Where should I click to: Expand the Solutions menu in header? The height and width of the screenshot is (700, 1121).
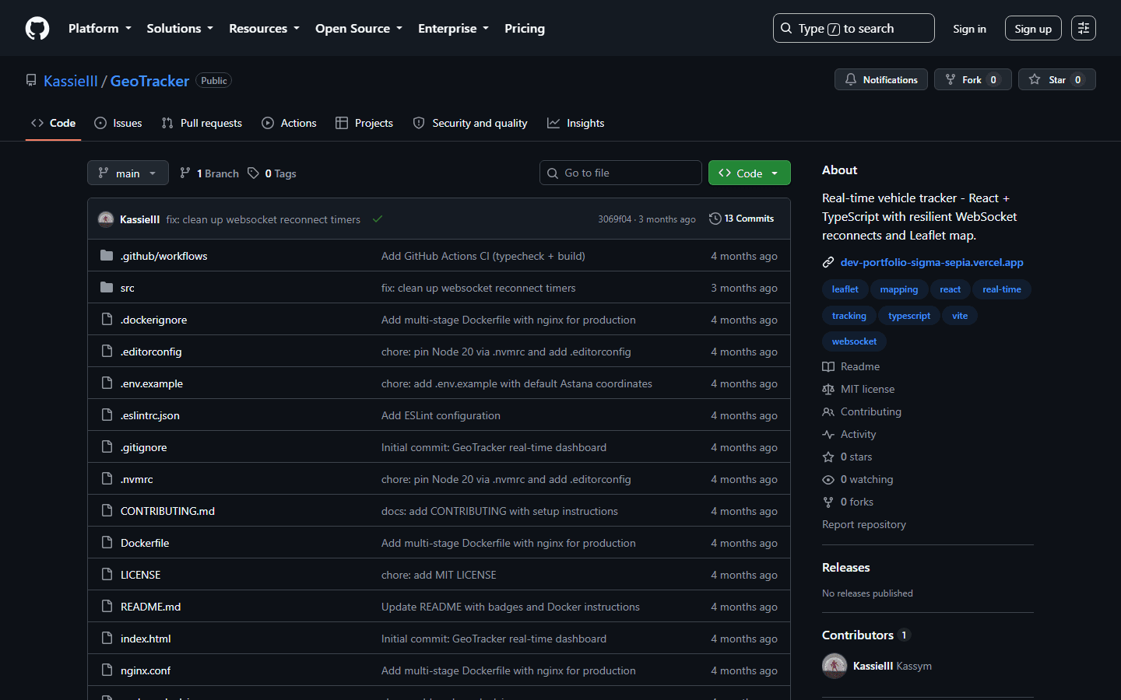pos(180,28)
